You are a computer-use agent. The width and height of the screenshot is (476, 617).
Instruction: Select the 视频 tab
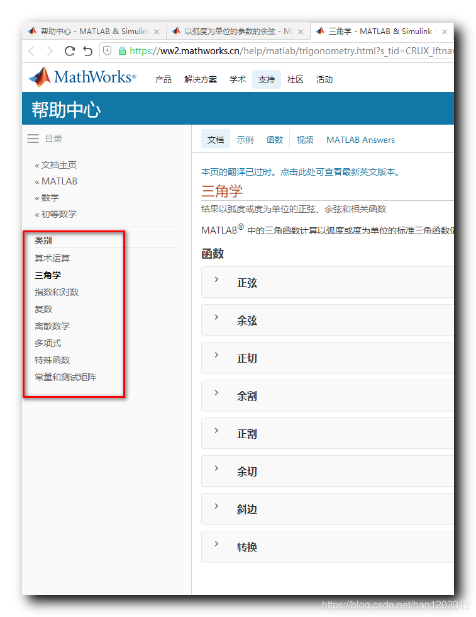304,140
